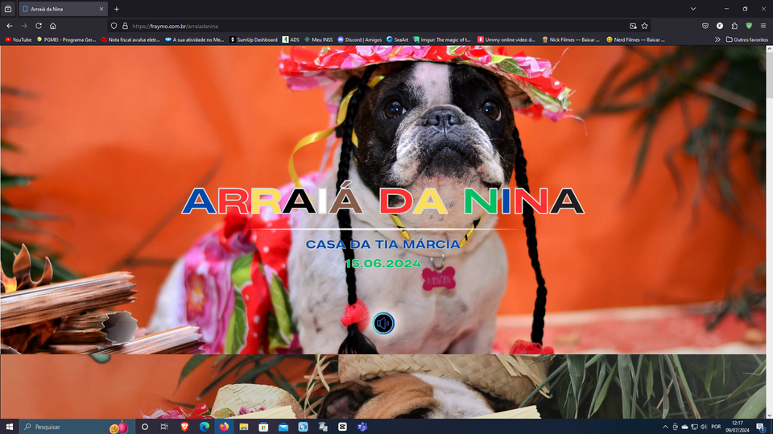Viewport: 773px width, 434px height.
Task: Show hidden system tray icons
Action: (x=665, y=427)
